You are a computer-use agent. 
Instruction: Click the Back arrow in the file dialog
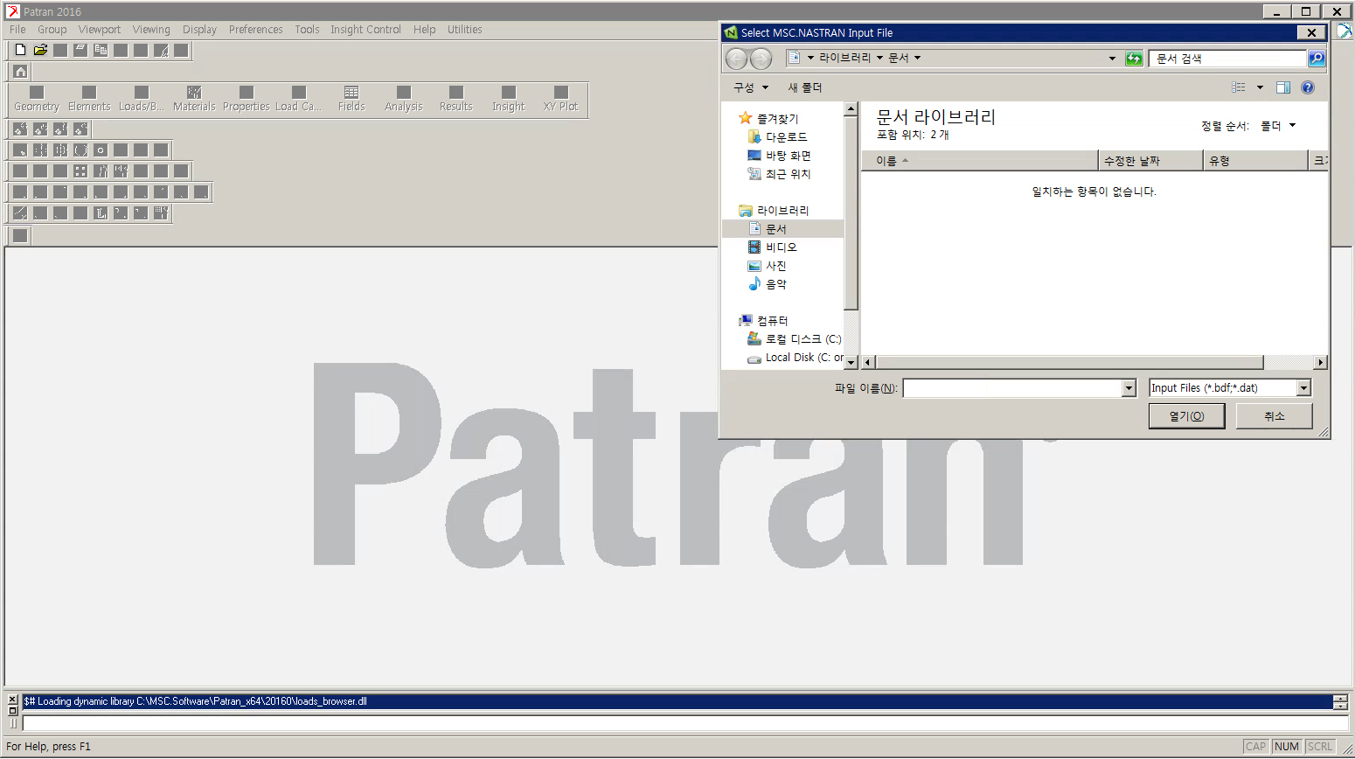[x=737, y=59]
